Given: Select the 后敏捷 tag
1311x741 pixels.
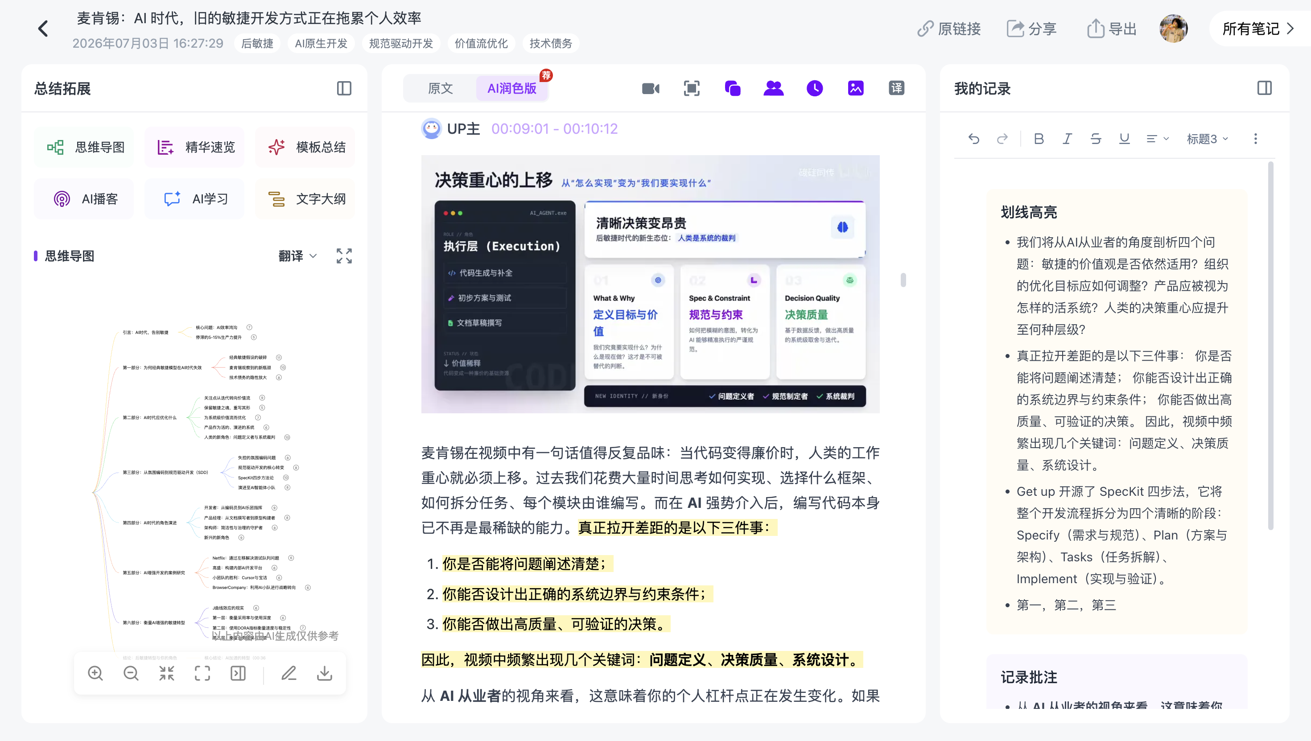Looking at the screenshot, I should (258, 44).
